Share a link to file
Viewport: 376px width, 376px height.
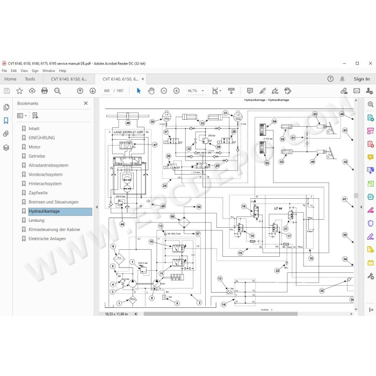[x=344, y=91]
